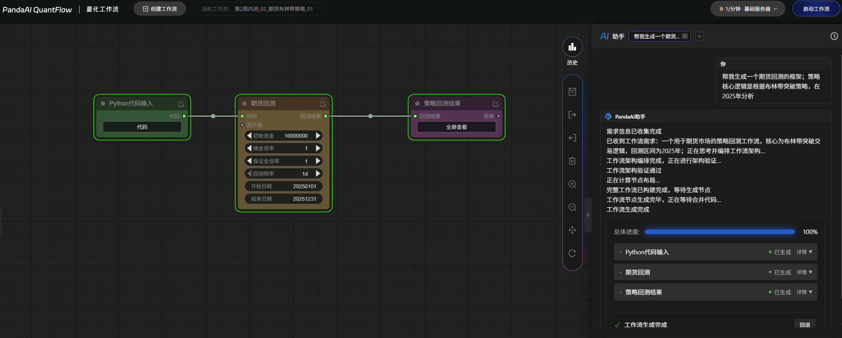Open edit icon on Python代码输入 node
The image size is (842, 338).
point(181,104)
